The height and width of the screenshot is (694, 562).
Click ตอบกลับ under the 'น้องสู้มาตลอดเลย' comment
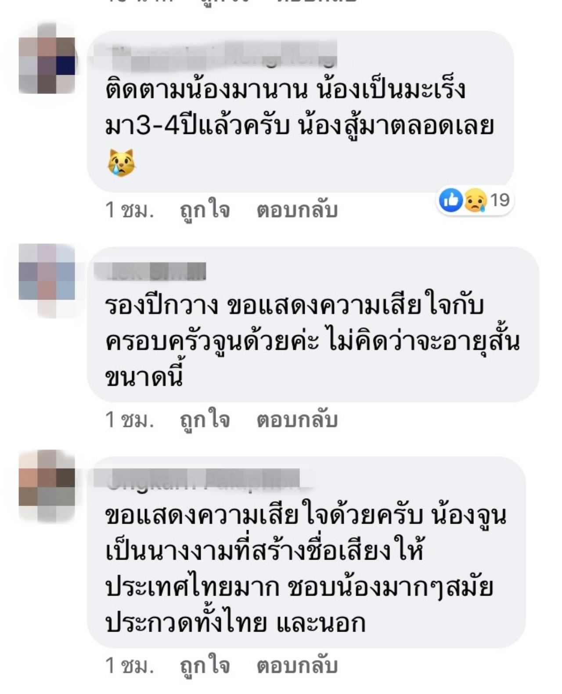[x=297, y=210]
